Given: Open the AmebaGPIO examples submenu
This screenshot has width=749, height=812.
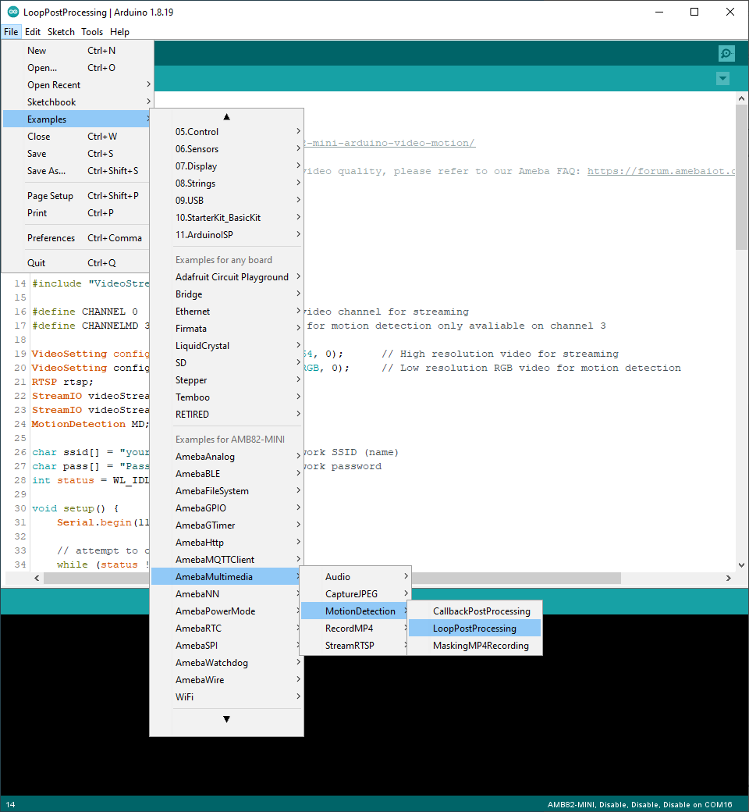Looking at the screenshot, I should coord(227,507).
